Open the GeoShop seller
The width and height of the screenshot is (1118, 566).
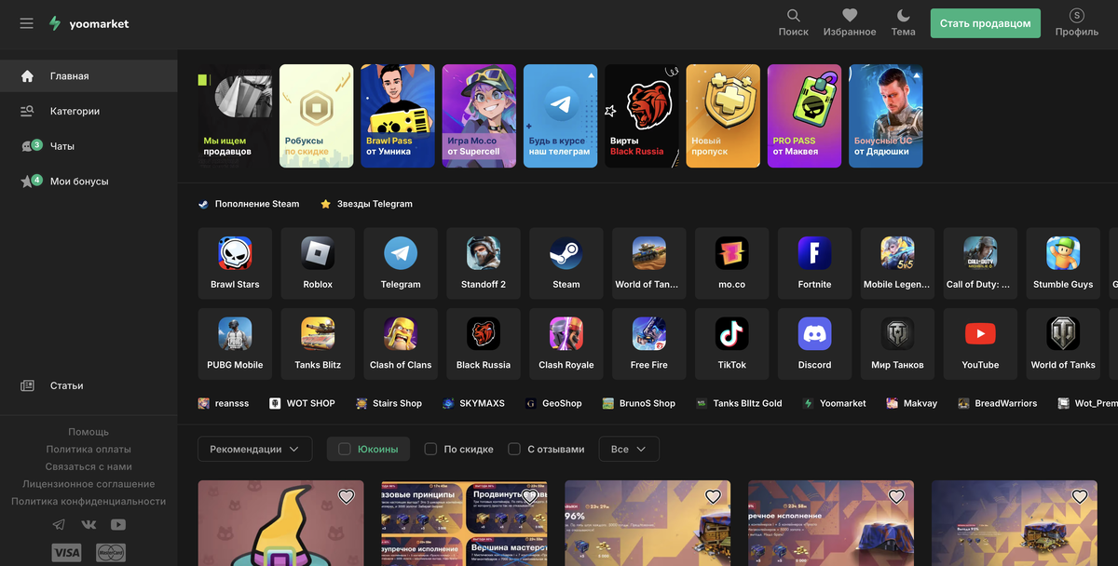(x=552, y=403)
